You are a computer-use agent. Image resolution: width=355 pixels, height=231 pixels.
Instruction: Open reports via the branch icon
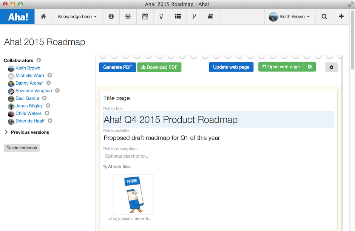click(194, 17)
